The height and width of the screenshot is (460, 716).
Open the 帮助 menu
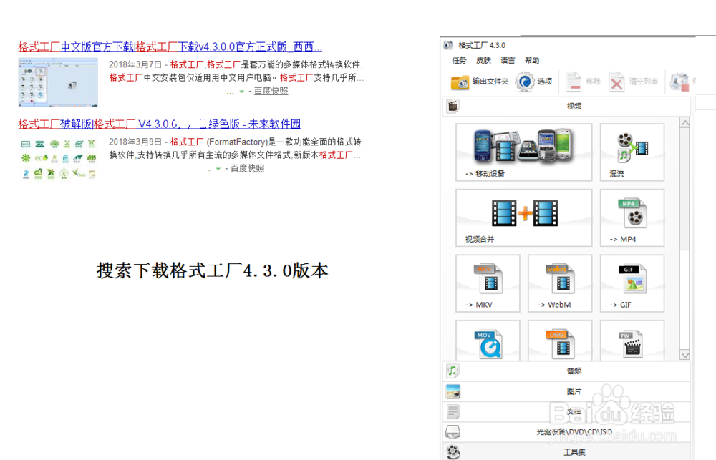coord(532,60)
